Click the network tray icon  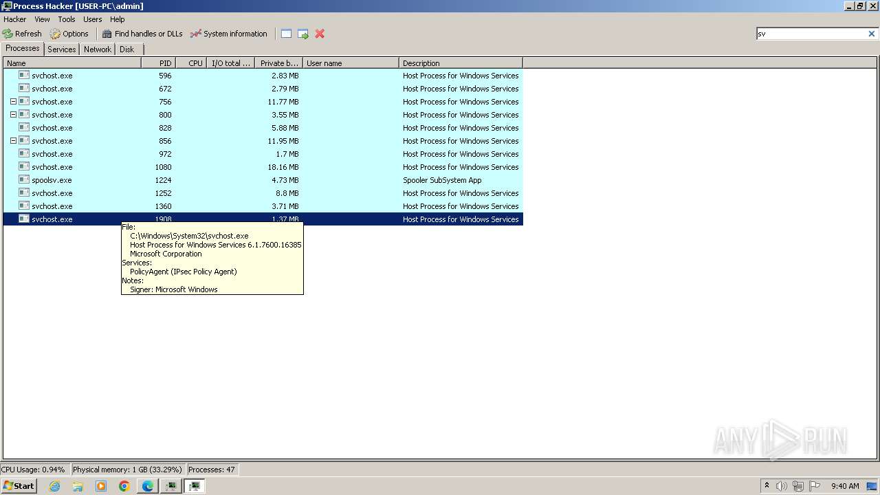click(798, 486)
